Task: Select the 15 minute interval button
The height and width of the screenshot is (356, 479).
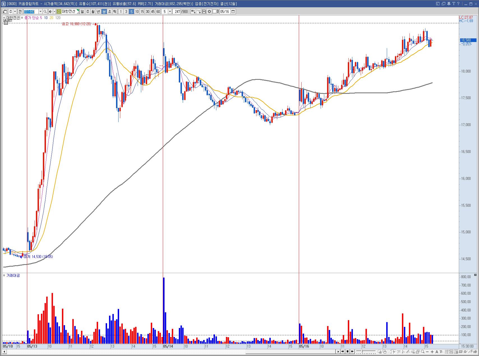Action: [142, 11]
